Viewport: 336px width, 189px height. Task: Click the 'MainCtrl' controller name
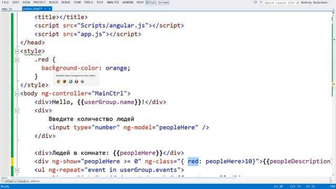tap(109, 93)
